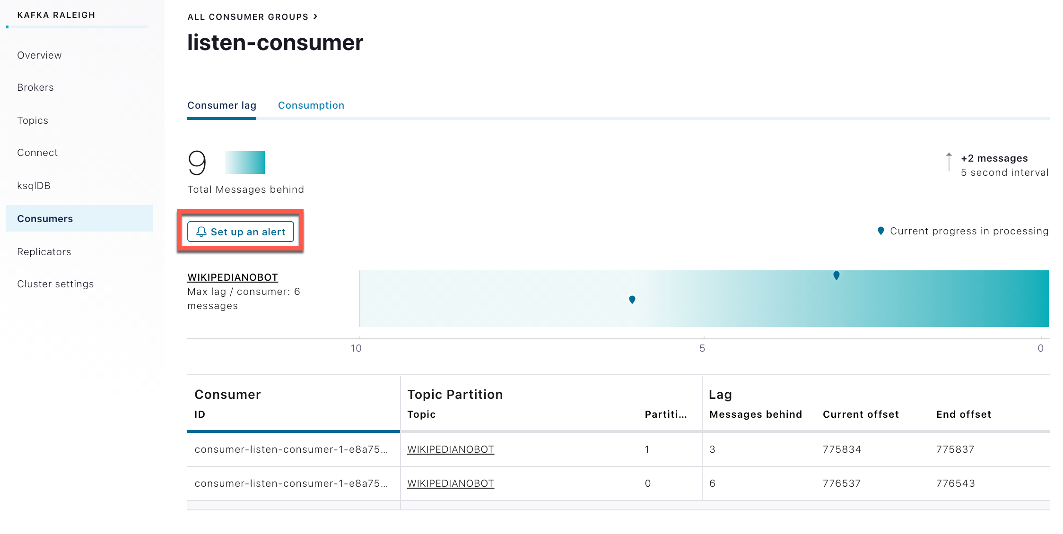This screenshot has width=1063, height=534.
Task: Click the upper progress marker on lag bar
Action: (836, 276)
